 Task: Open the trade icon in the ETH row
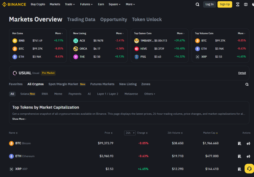pyautogui.click(x=248, y=156)
